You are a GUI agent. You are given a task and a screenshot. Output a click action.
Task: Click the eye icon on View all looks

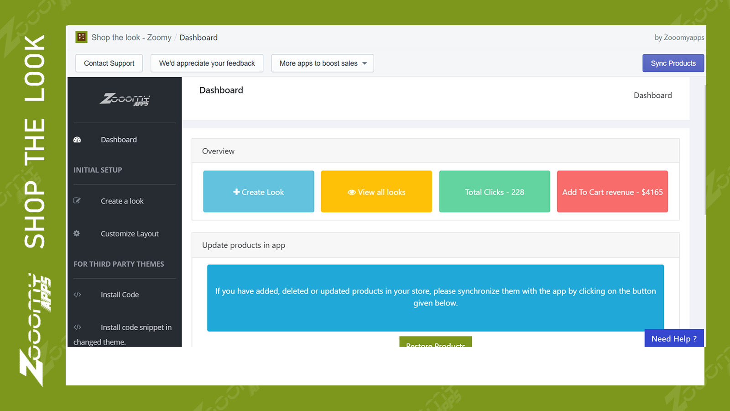click(x=351, y=192)
